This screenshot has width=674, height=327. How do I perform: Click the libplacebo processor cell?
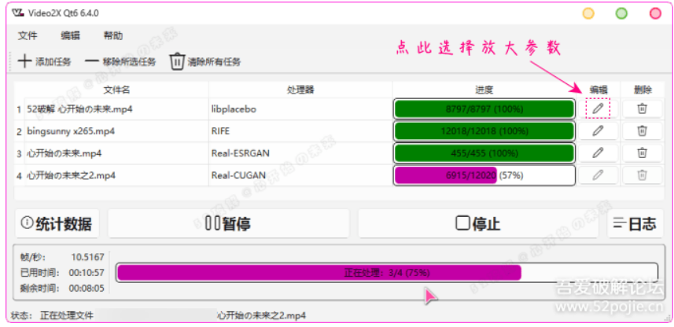[300, 109]
